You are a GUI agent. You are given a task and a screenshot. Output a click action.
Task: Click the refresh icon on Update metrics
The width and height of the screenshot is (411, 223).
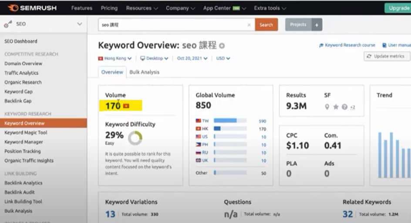tap(369, 56)
